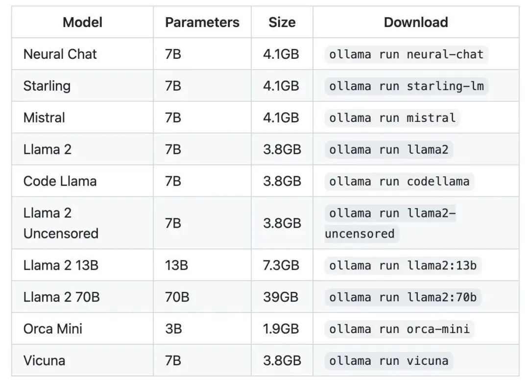The width and height of the screenshot is (529, 382).
Task: Select the Orca Mini model name
Action: [52, 329]
